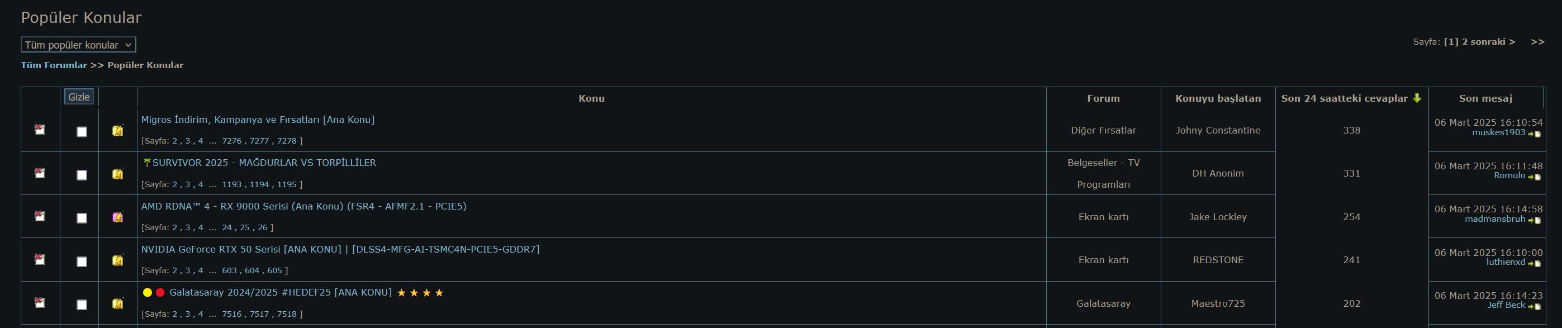Select checkbox for NVIDIA GeForce RTX 50 topic
The image size is (1562, 328).
82,262
